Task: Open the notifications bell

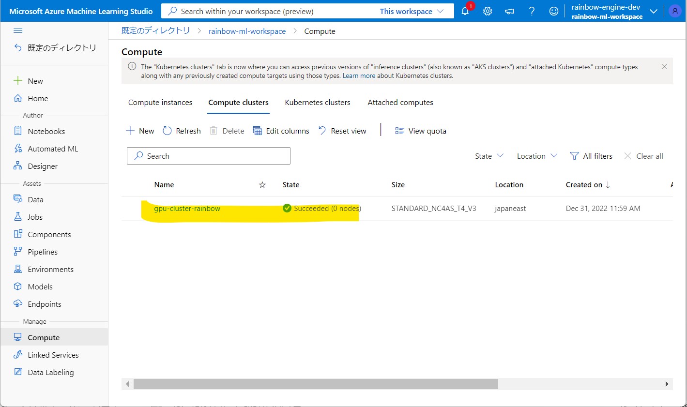Action: coord(465,11)
